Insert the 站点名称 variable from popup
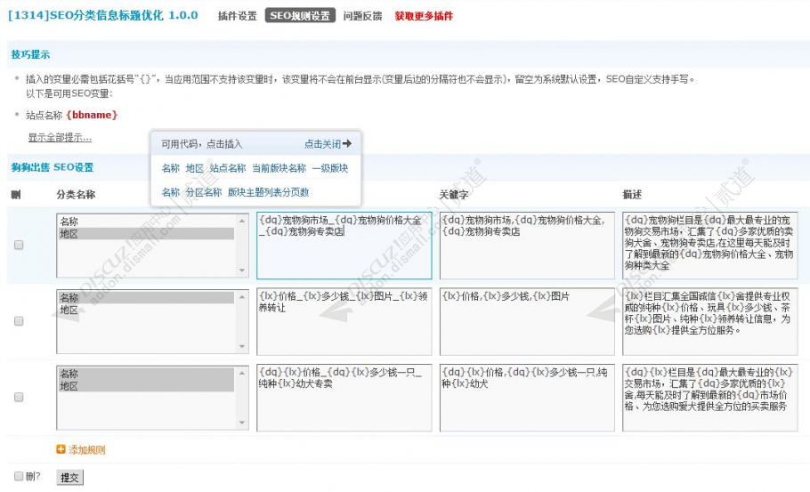 (x=228, y=168)
